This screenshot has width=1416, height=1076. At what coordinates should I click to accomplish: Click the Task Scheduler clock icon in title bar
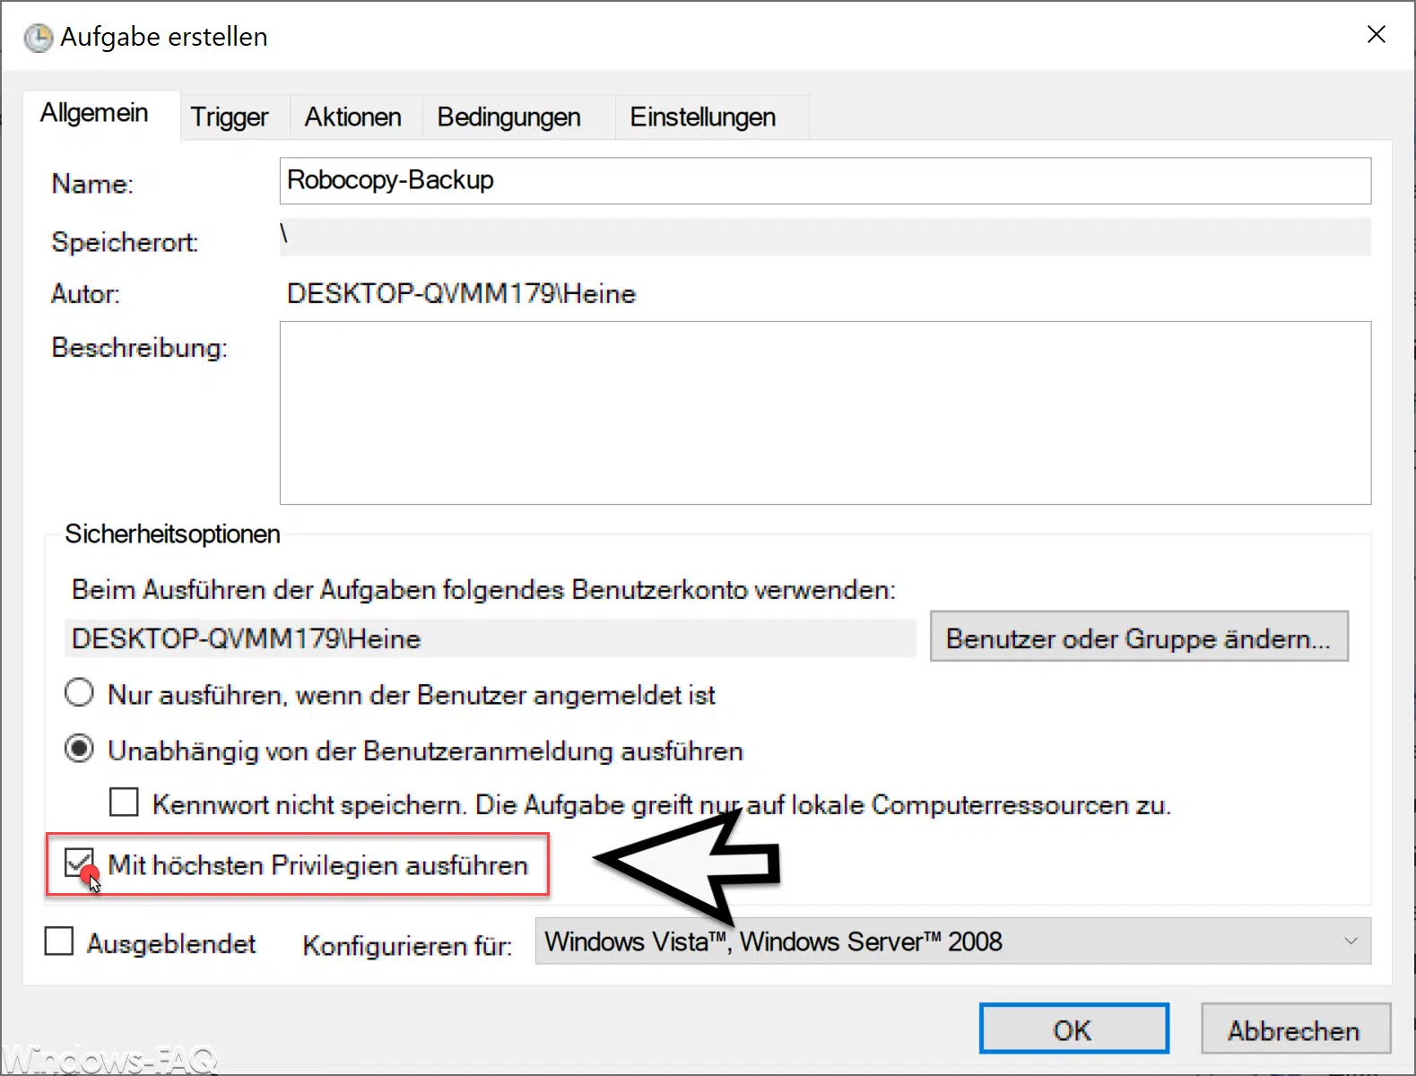point(38,38)
